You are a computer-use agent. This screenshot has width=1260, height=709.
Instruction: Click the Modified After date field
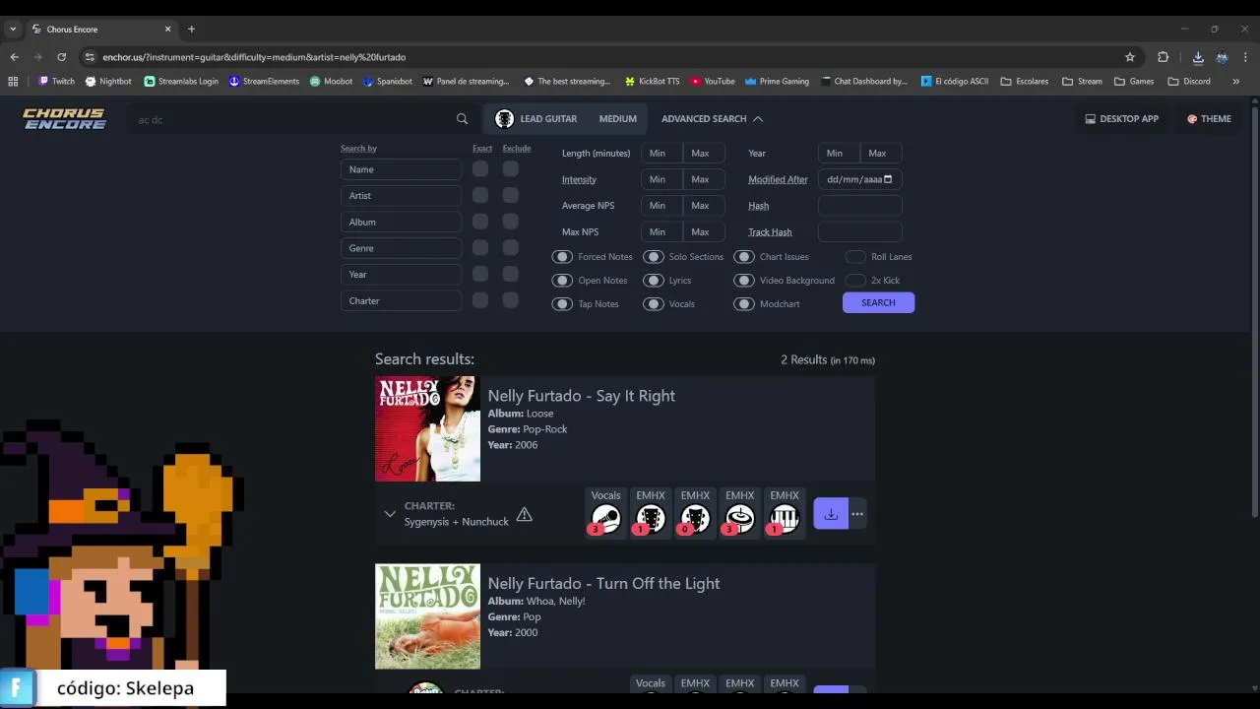click(x=859, y=179)
